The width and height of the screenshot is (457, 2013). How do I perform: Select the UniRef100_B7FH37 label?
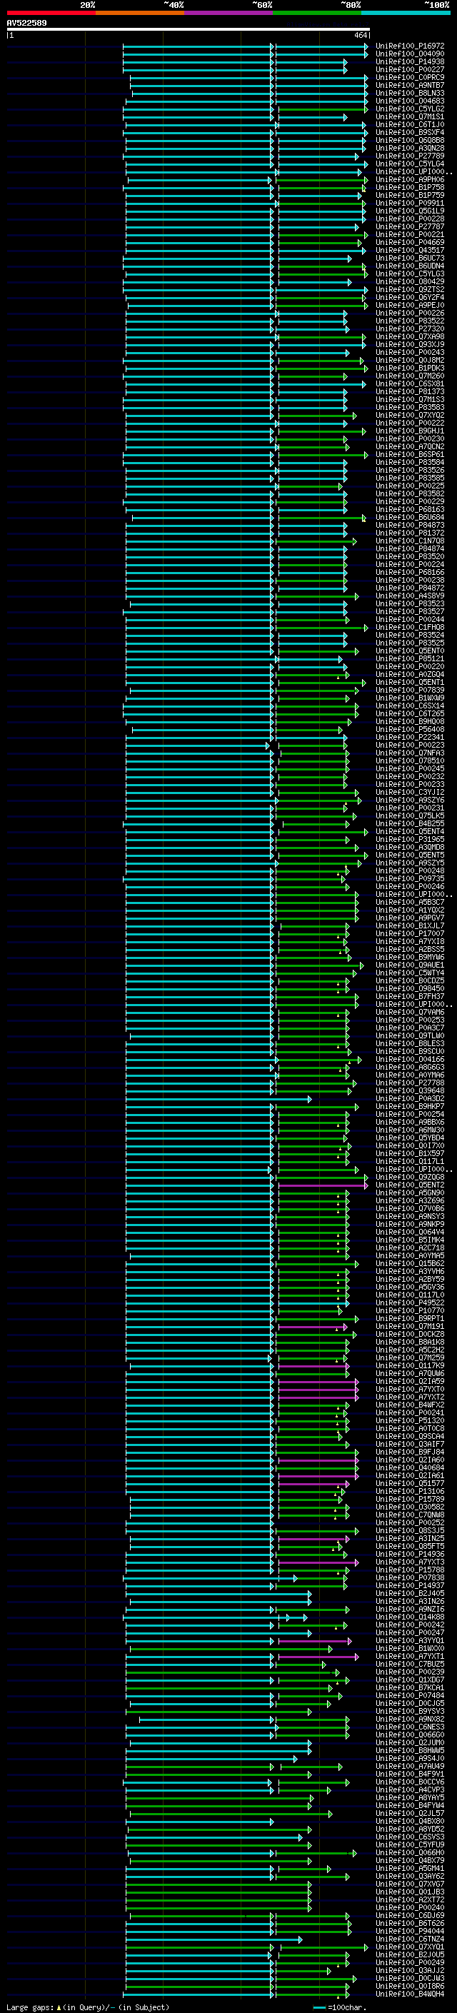410,996
